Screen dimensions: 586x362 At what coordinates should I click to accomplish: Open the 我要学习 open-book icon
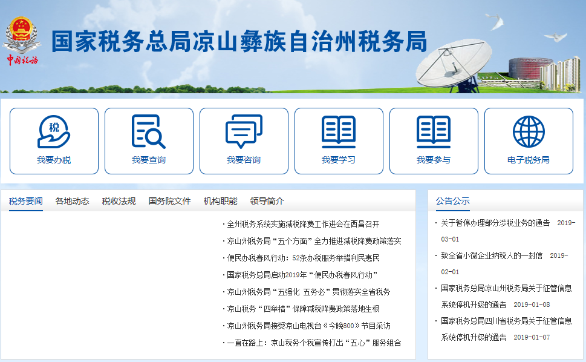point(339,140)
